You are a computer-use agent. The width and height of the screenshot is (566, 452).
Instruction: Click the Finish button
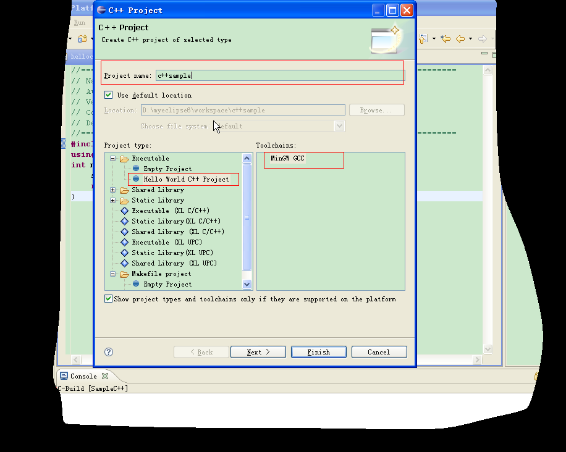click(319, 352)
